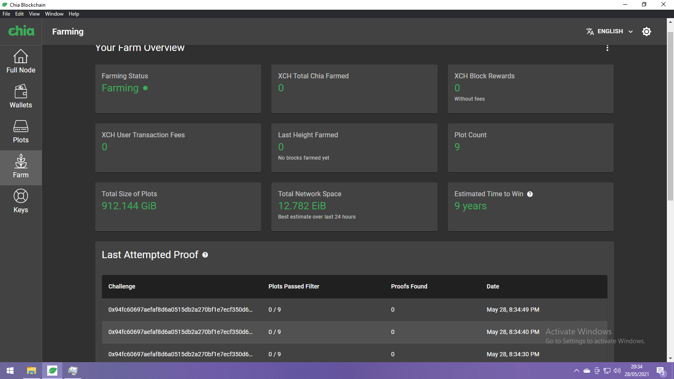Click the Proofs Found column header
Screen dimensions: 674x379
click(x=409, y=286)
